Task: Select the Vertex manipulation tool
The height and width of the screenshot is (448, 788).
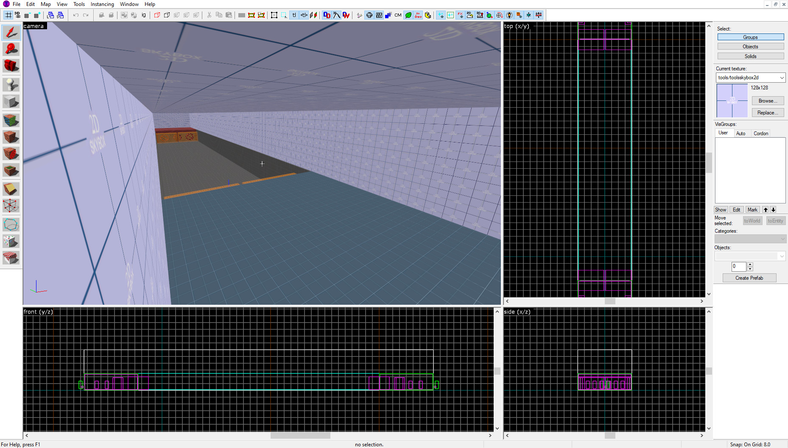Action: [11, 206]
